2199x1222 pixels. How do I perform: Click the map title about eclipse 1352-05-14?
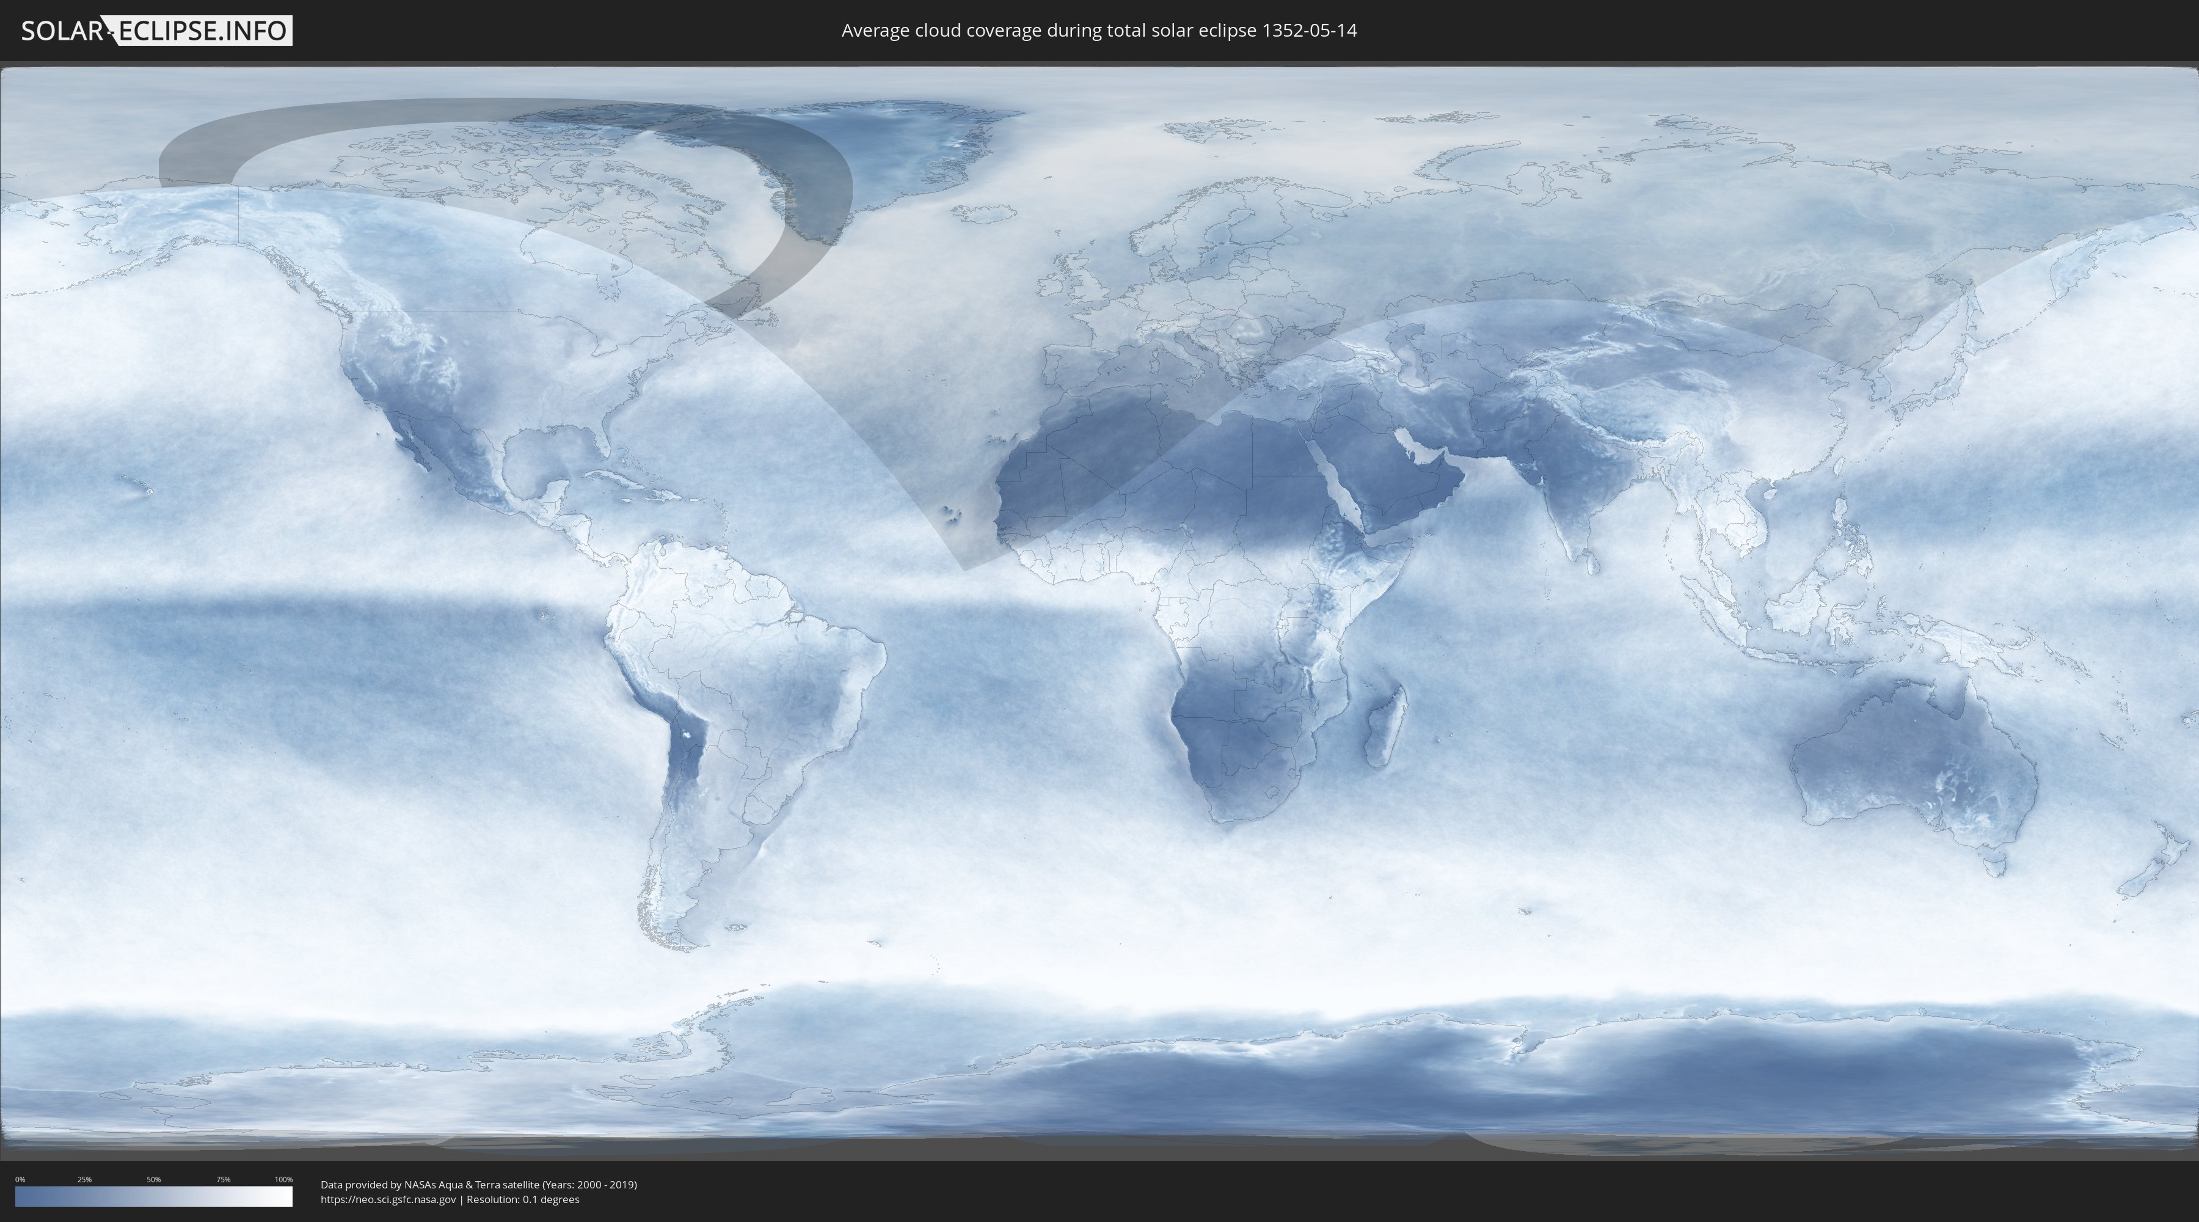tap(1099, 31)
